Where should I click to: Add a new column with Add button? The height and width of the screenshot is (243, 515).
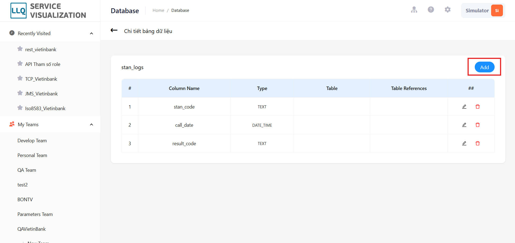coord(484,67)
